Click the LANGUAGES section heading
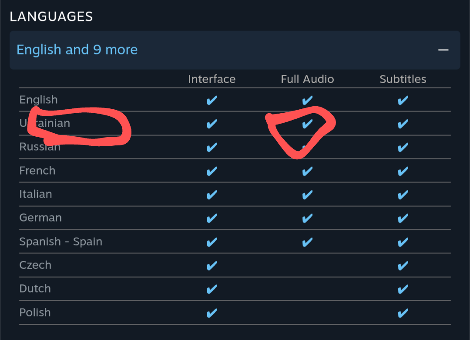The width and height of the screenshot is (470, 340). (x=51, y=17)
